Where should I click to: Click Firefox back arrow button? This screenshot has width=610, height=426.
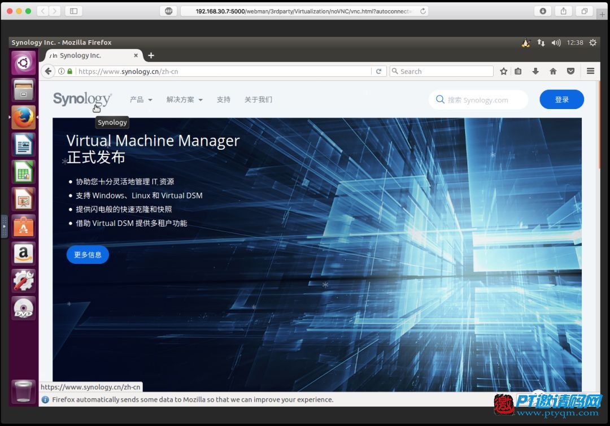pyautogui.click(x=48, y=71)
